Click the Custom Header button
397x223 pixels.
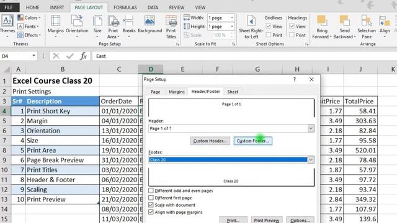(x=210, y=141)
